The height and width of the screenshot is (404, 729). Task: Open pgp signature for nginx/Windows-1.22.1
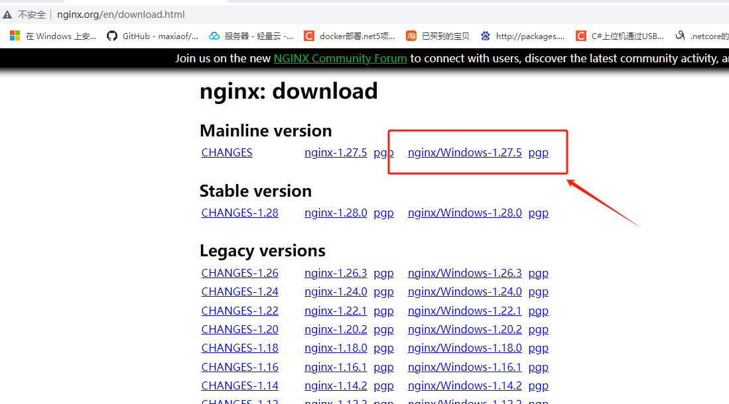539,311
